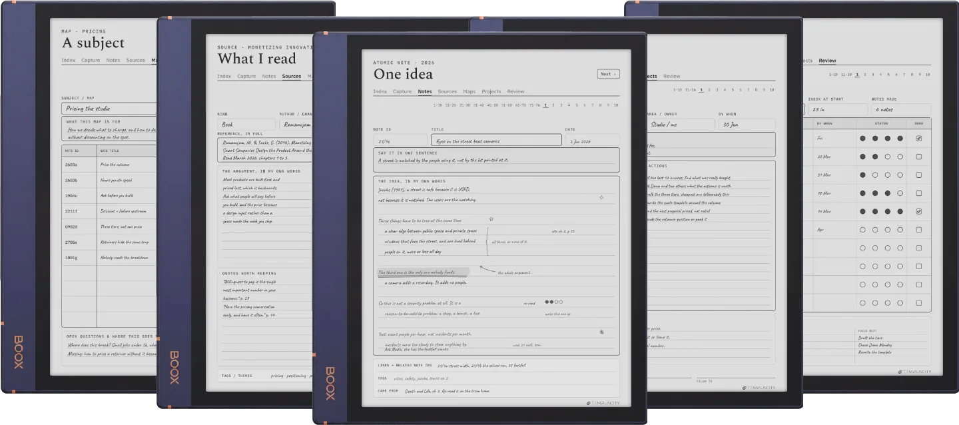Open the Notes tab on the 'What I read' tablet
Screen dimensions: 959x425
point(269,77)
